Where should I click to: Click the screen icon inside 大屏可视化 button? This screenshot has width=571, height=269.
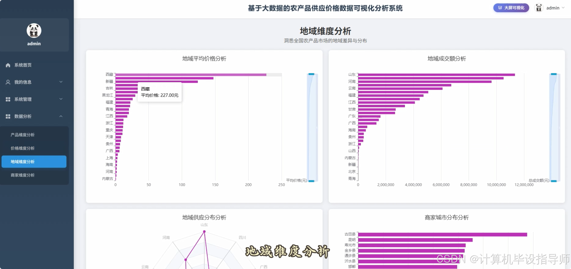[500, 8]
